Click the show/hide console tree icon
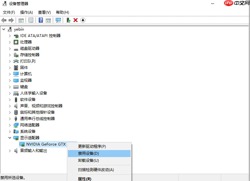The width and height of the screenshot is (250, 181). [x=21, y=20]
